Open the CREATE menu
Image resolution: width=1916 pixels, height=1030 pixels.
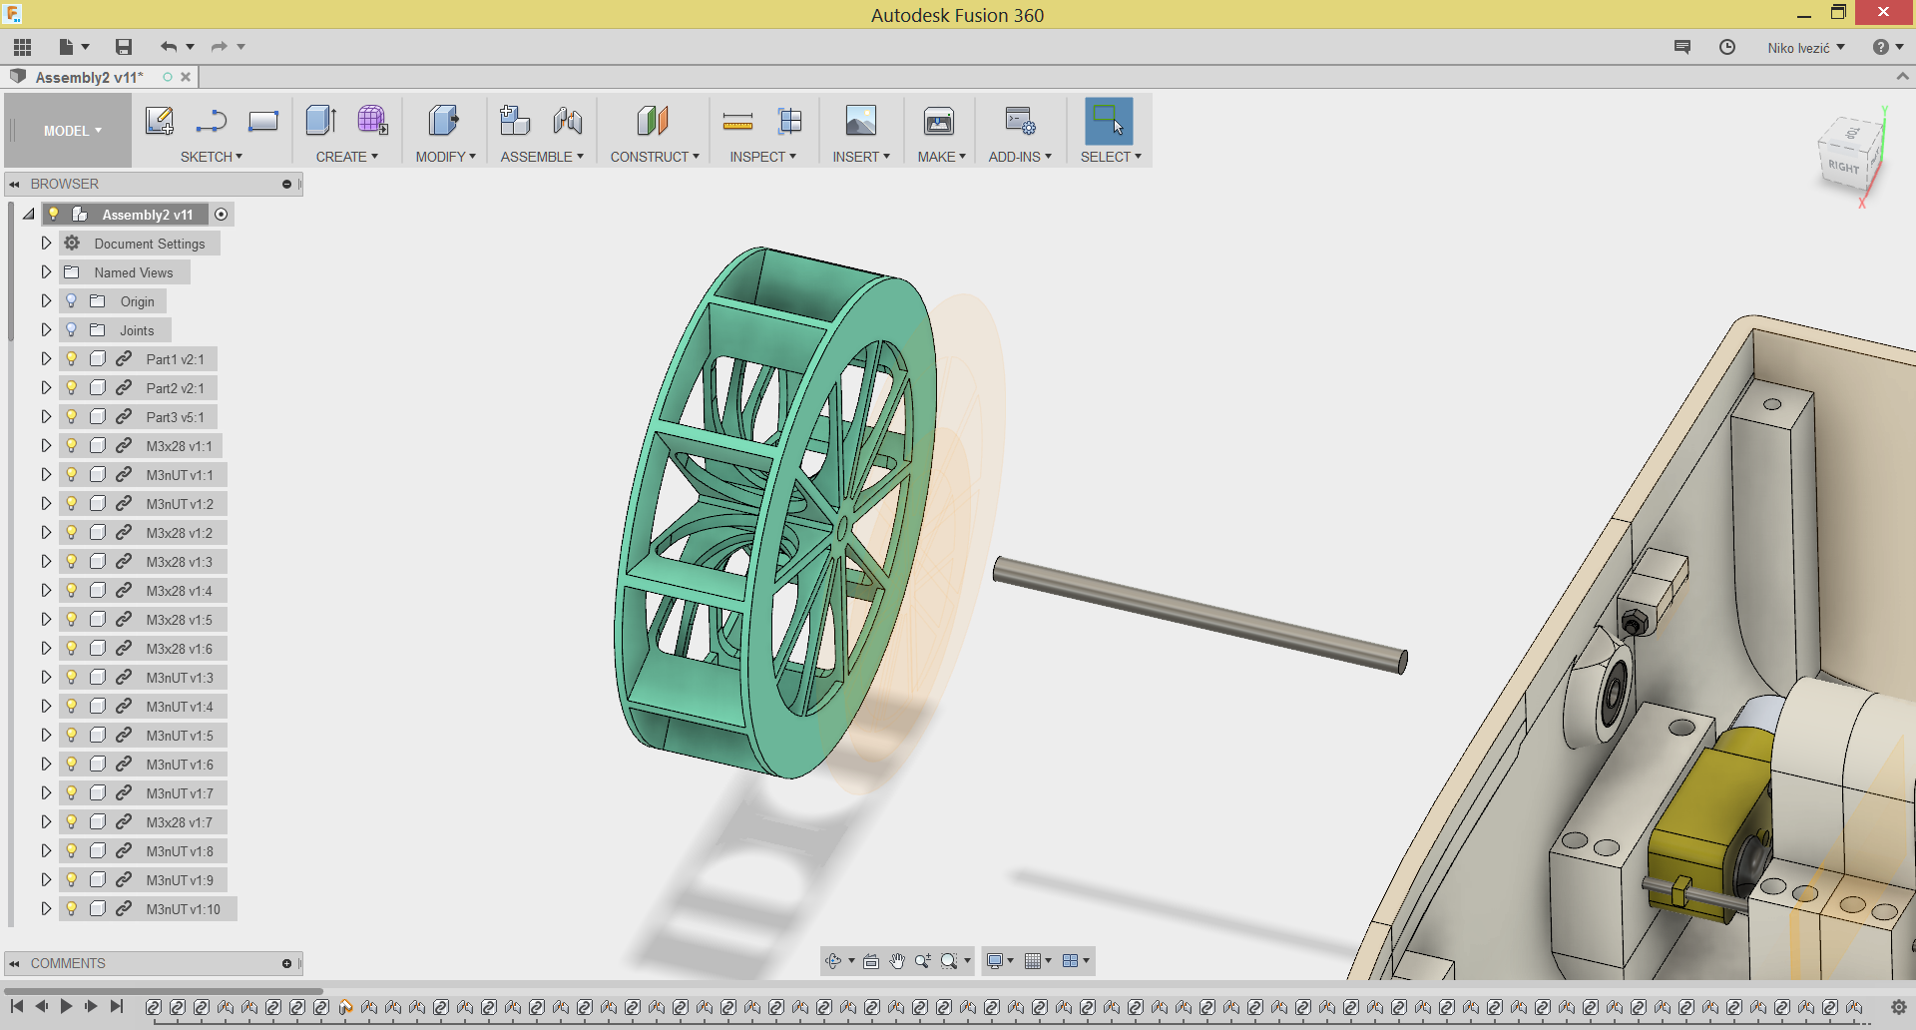347,157
